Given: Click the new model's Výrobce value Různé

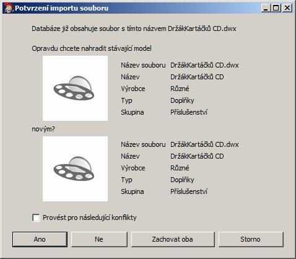Looking at the screenshot, I should click(180, 168).
